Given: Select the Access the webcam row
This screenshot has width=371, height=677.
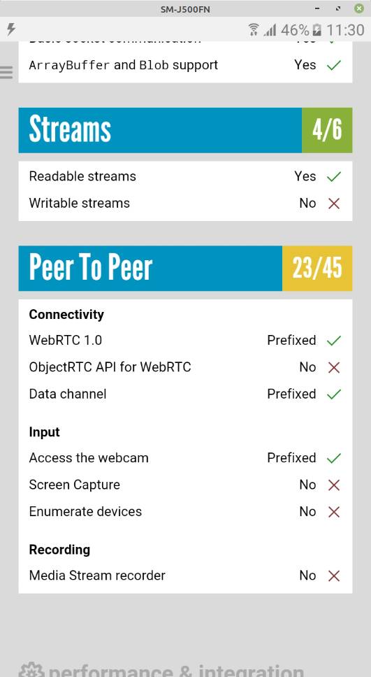Looking at the screenshot, I should click(x=185, y=457).
